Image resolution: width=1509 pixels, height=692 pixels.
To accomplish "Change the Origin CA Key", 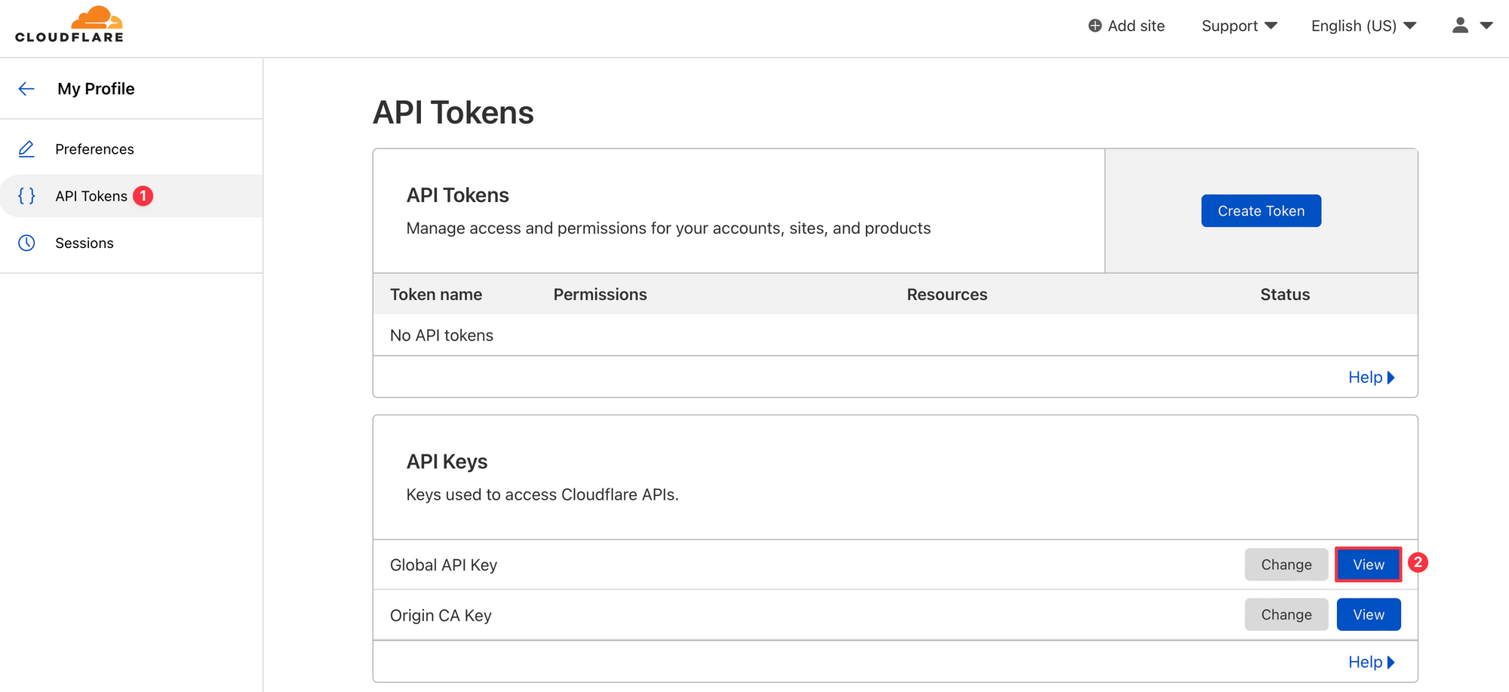I will point(1286,614).
